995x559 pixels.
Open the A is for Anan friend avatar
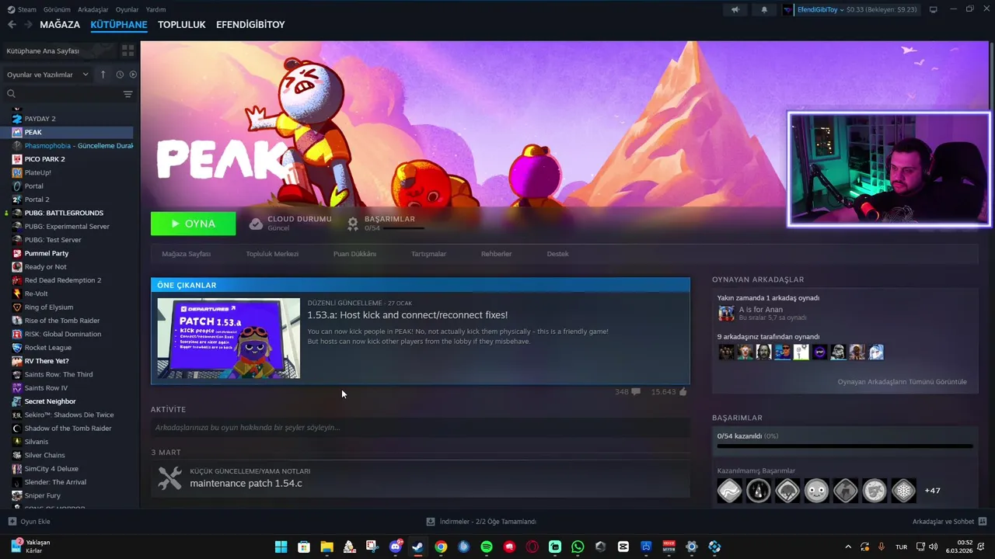(x=726, y=313)
